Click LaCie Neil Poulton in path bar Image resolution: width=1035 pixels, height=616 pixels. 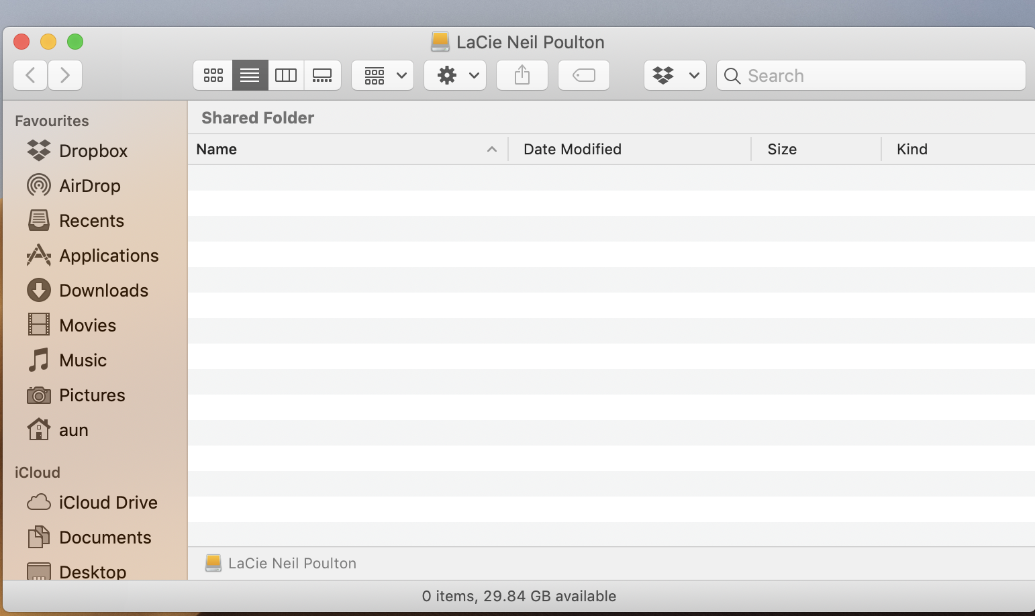pos(291,564)
